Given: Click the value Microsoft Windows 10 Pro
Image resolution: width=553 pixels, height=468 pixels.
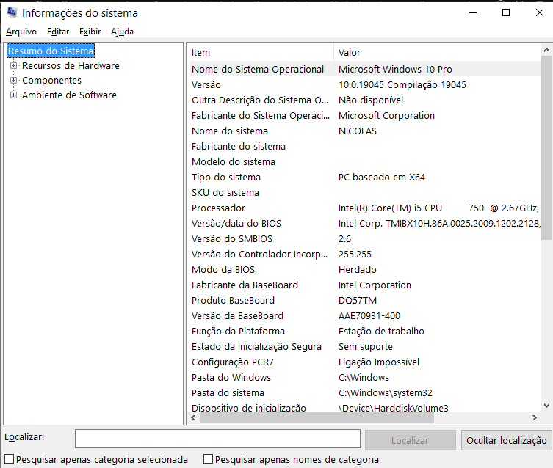Looking at the screenshot, I should coord(395,70).
